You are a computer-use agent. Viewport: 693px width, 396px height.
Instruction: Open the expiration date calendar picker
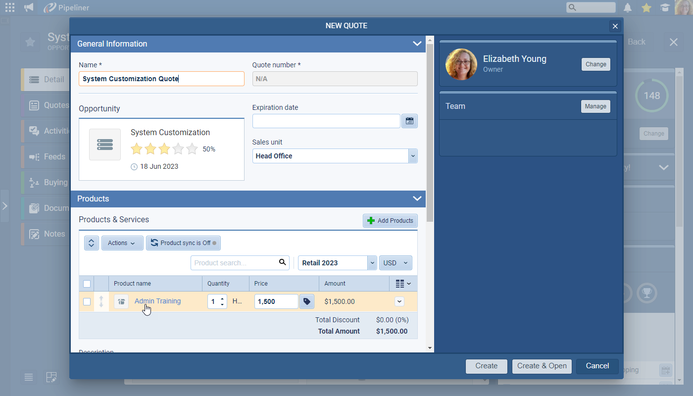409,121
